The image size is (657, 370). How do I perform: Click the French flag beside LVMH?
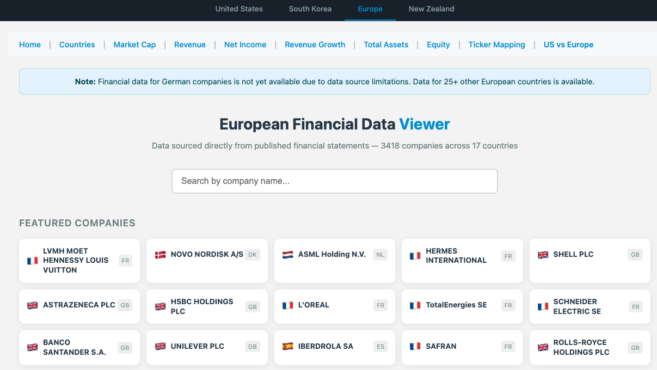pyautogui.click(x=33, y=261)
